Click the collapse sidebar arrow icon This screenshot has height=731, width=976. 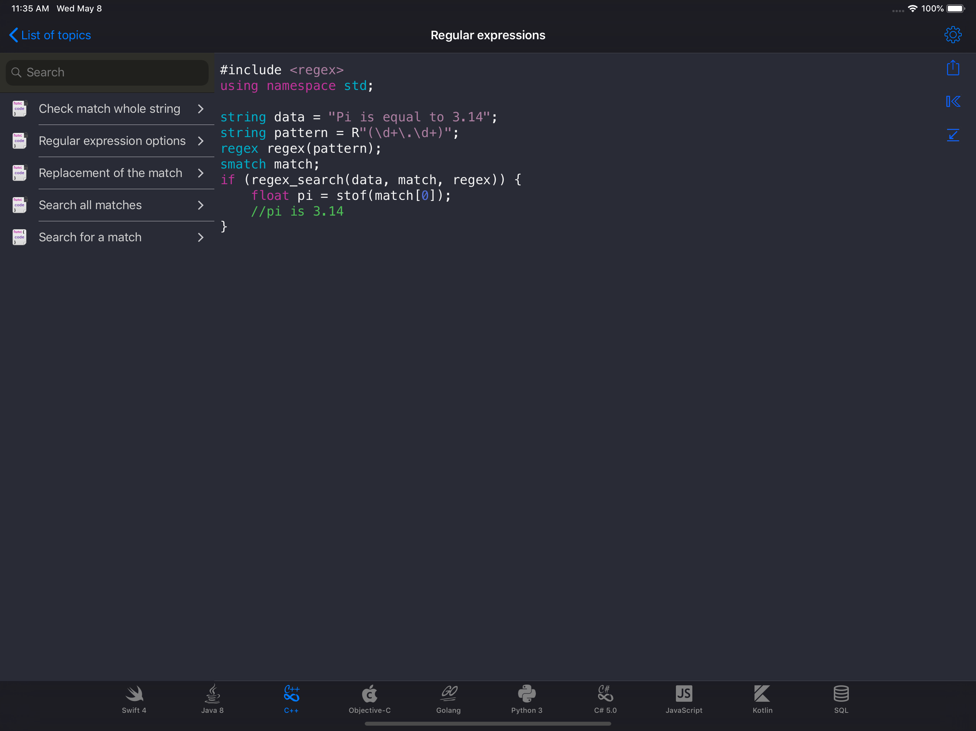953,101
